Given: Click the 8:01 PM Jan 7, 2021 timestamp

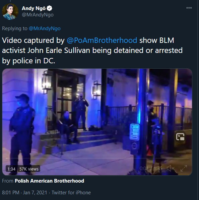Looking at the screenshot, I should pos(24,193).
